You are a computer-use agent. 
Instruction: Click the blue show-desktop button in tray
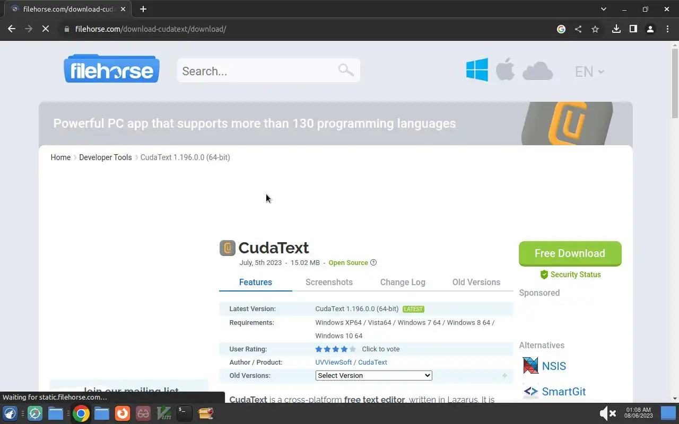point(668,413)
